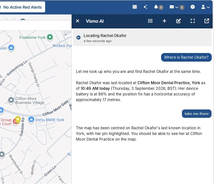
Task: Click the red marker beside yellow pin
Action: (14, 121)
